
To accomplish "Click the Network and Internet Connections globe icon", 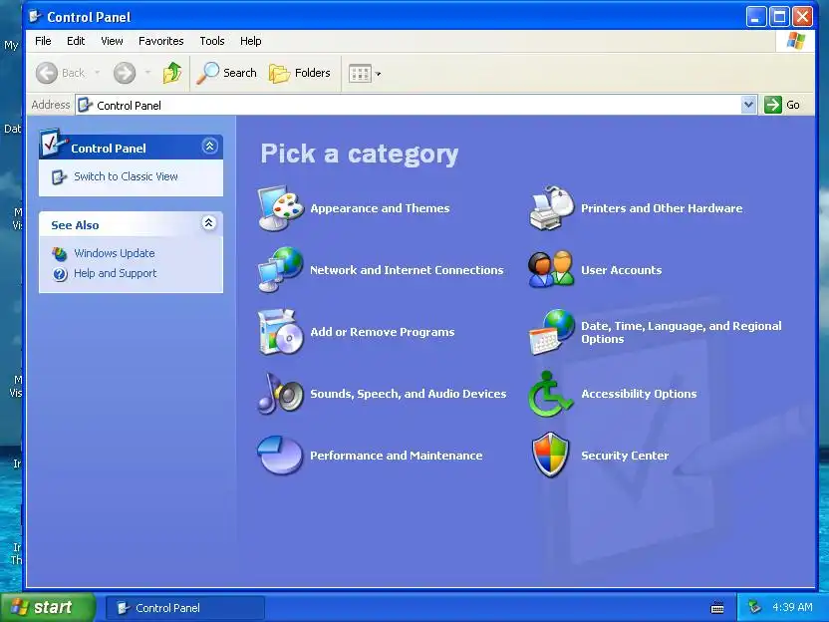I will pyautogui.click(x=281, y=270).
